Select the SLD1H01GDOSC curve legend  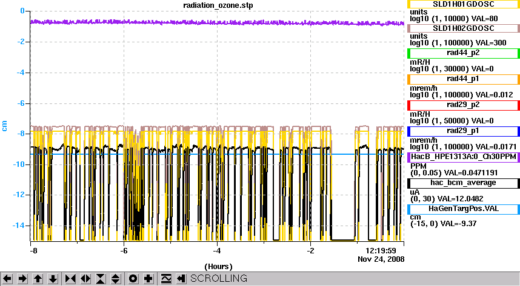point(463,4)
